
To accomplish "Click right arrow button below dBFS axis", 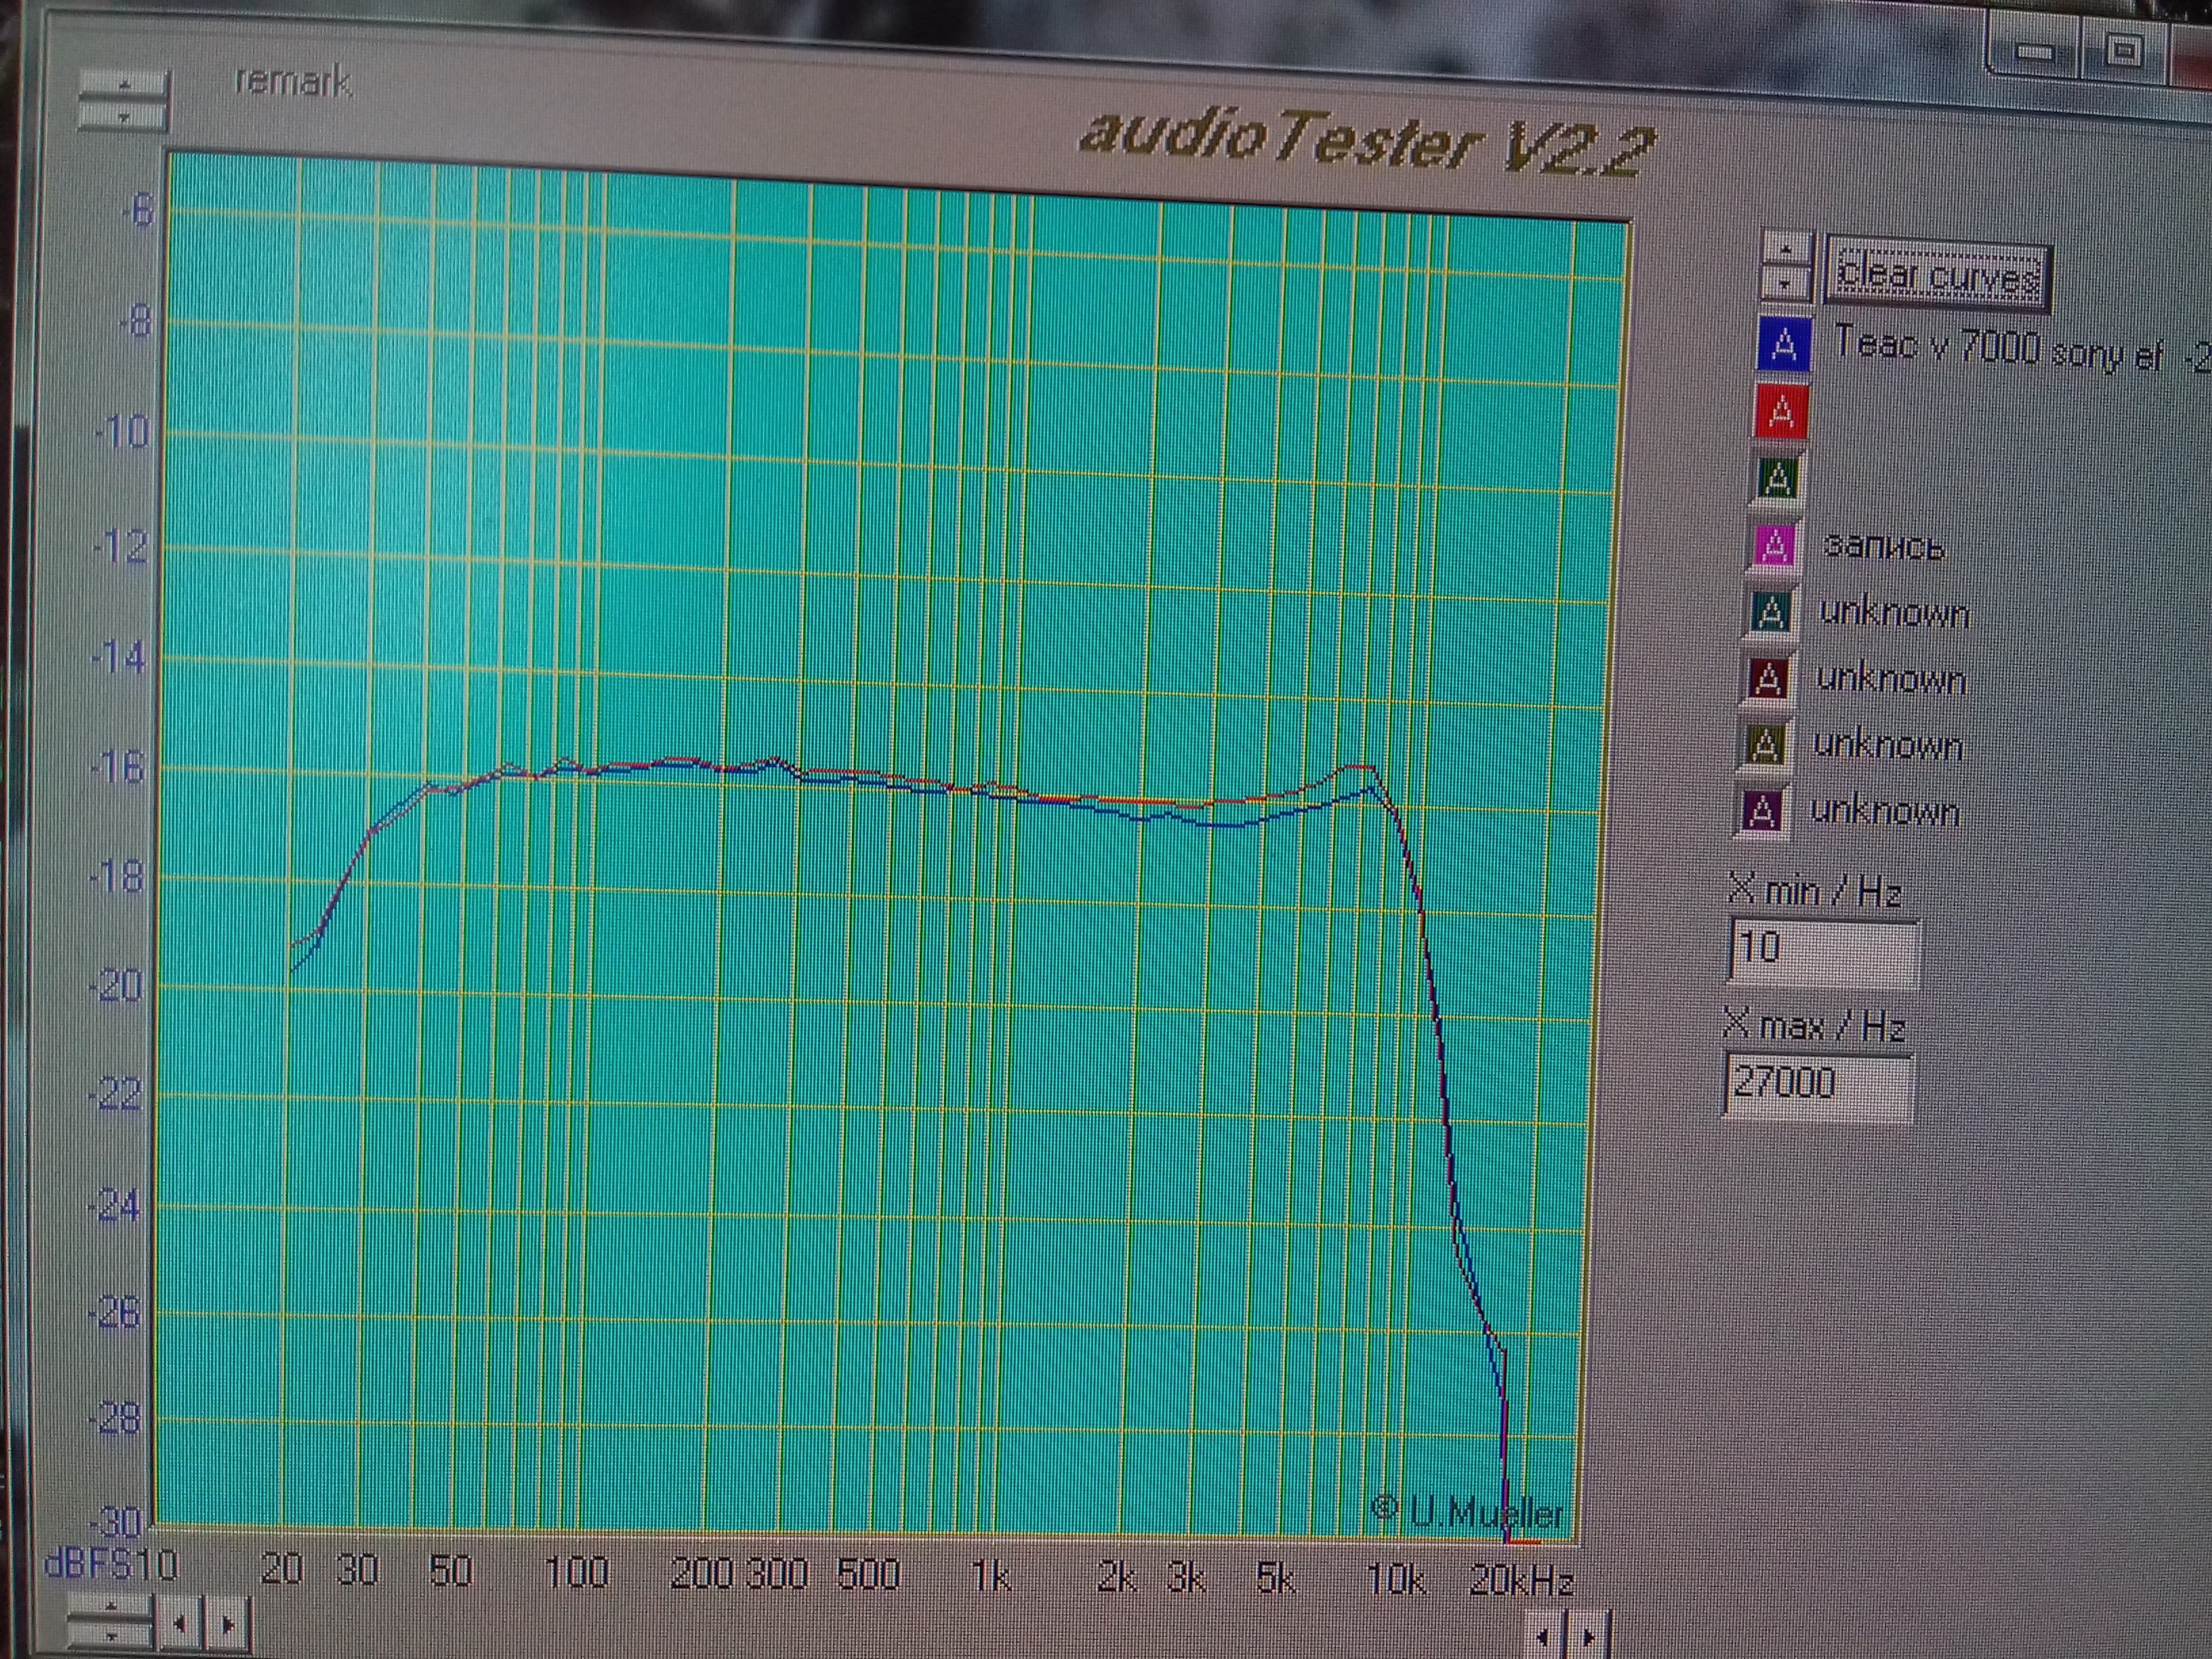I will [x=228, y=1625].
